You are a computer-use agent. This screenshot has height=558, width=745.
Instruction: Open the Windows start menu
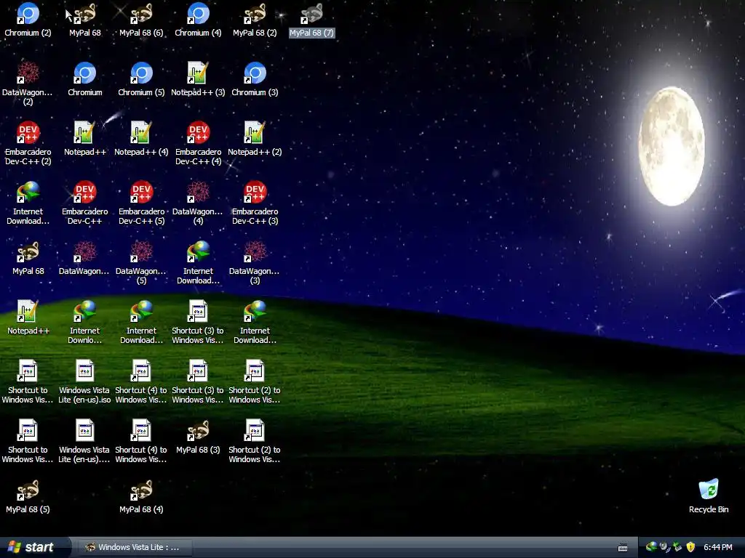34,547
